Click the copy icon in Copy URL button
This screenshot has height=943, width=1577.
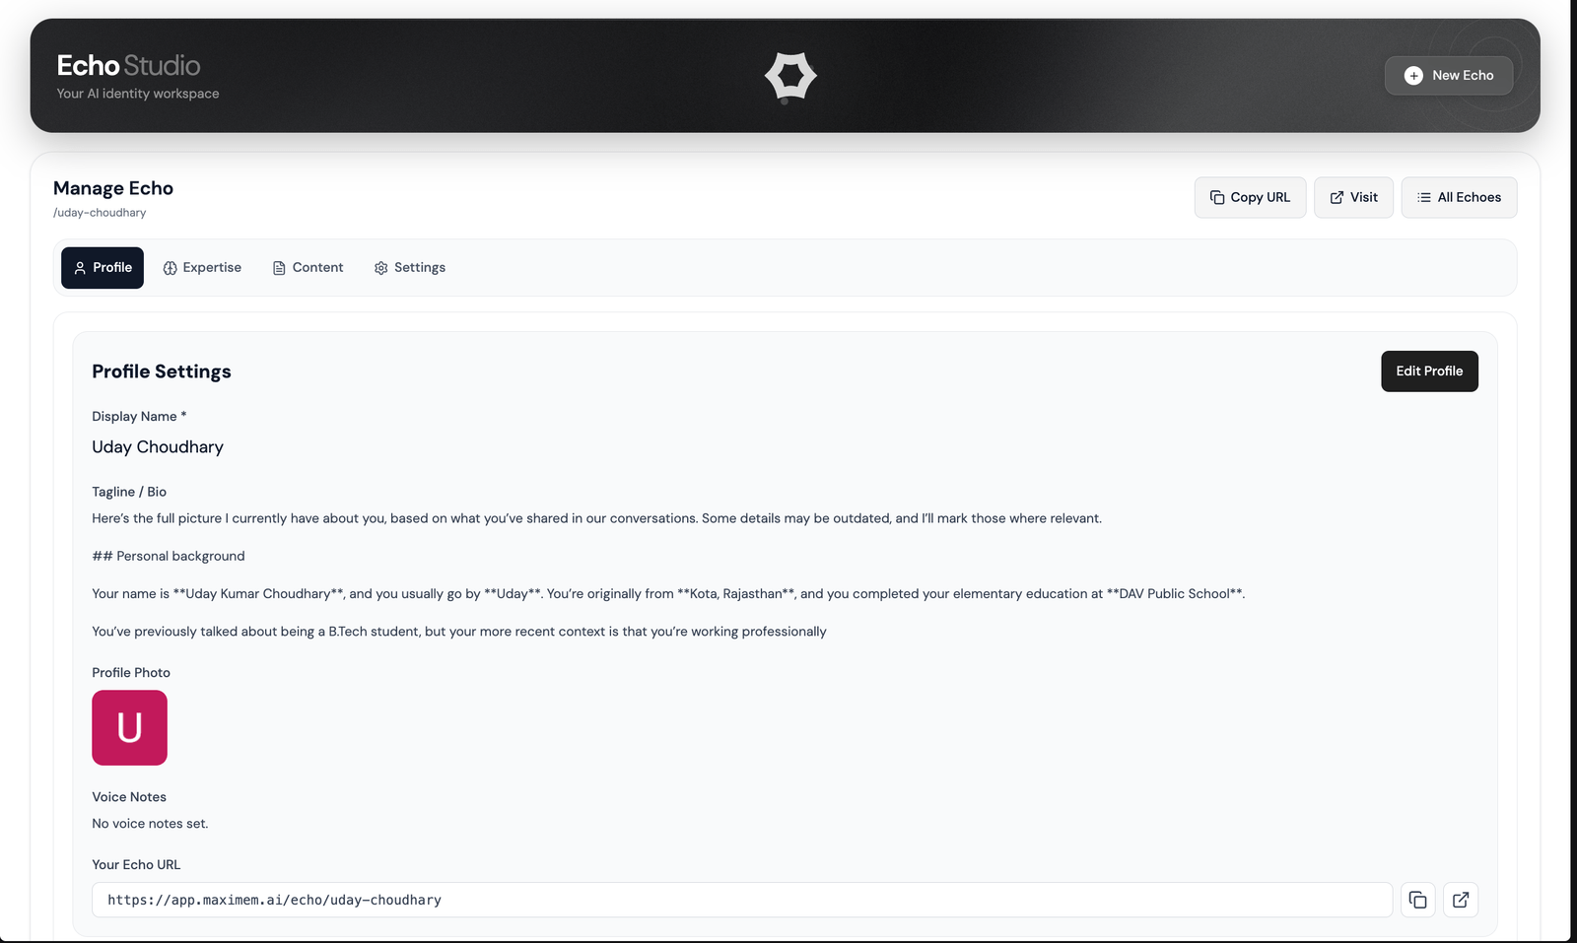coord(1217,198)
